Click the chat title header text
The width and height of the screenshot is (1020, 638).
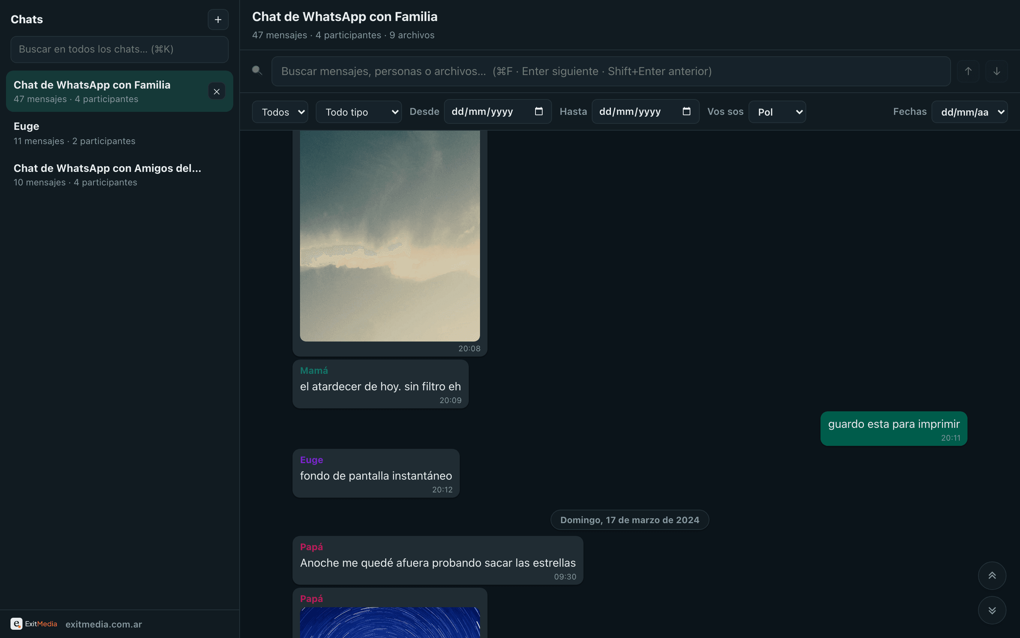click(x=345, y=17)
